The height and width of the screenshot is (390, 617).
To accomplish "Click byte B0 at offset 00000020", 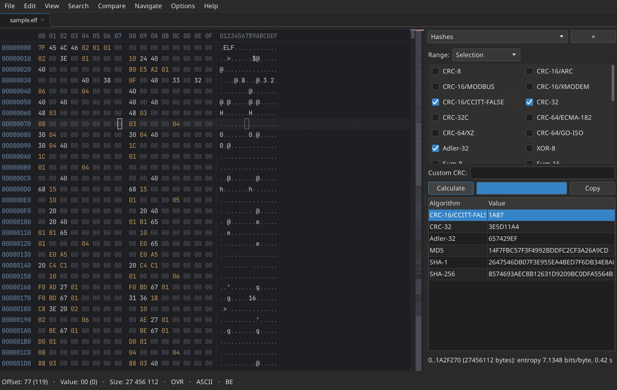I will (x=132, y=69).
